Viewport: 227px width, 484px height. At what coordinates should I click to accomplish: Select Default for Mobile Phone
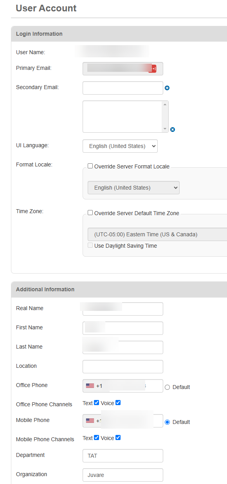(x=167, y=422)
